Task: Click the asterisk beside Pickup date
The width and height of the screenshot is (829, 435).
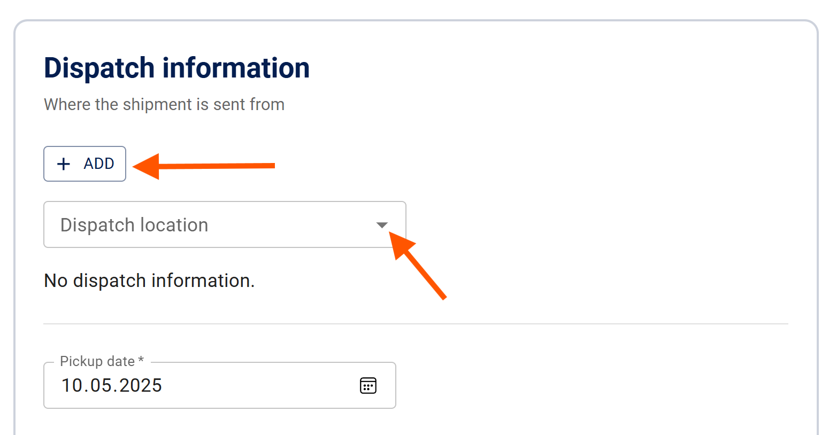Action: tap(141, 360)
